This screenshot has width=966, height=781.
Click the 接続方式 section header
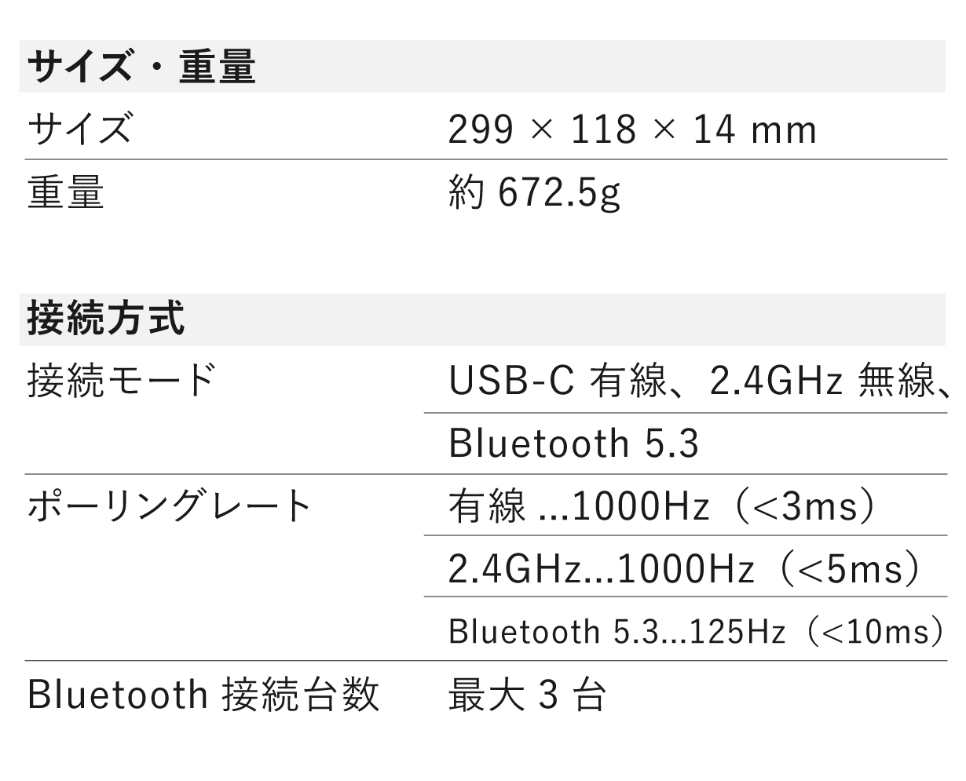click(106, 319)
